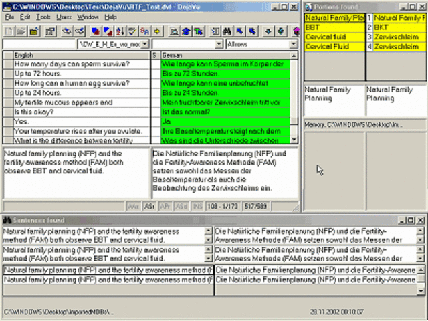Select the lowercase 'Cervical fluid' portion row
The image size is (428, 321).
point(334,37)
